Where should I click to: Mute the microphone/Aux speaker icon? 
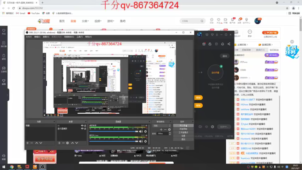pos(141,141)
